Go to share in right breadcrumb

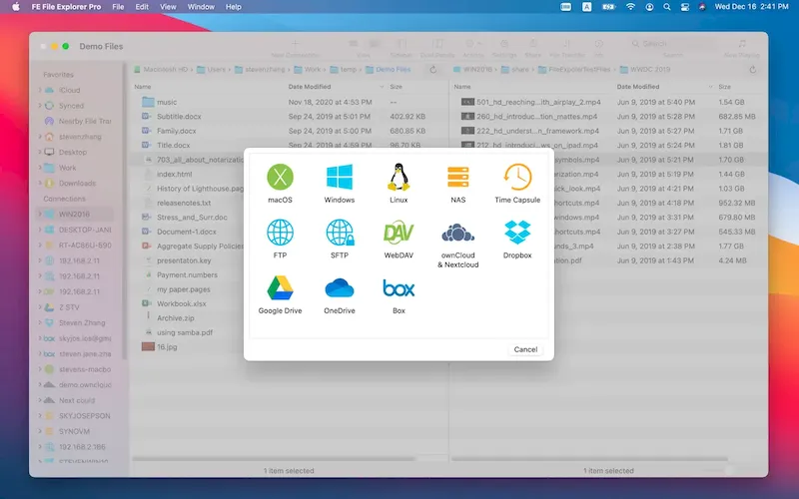tap(514, 69)
